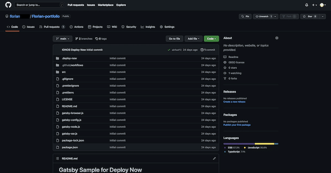Screen dimensions: 331x173
Task: Open the .deploy-now folder
Action: (69, 58)
